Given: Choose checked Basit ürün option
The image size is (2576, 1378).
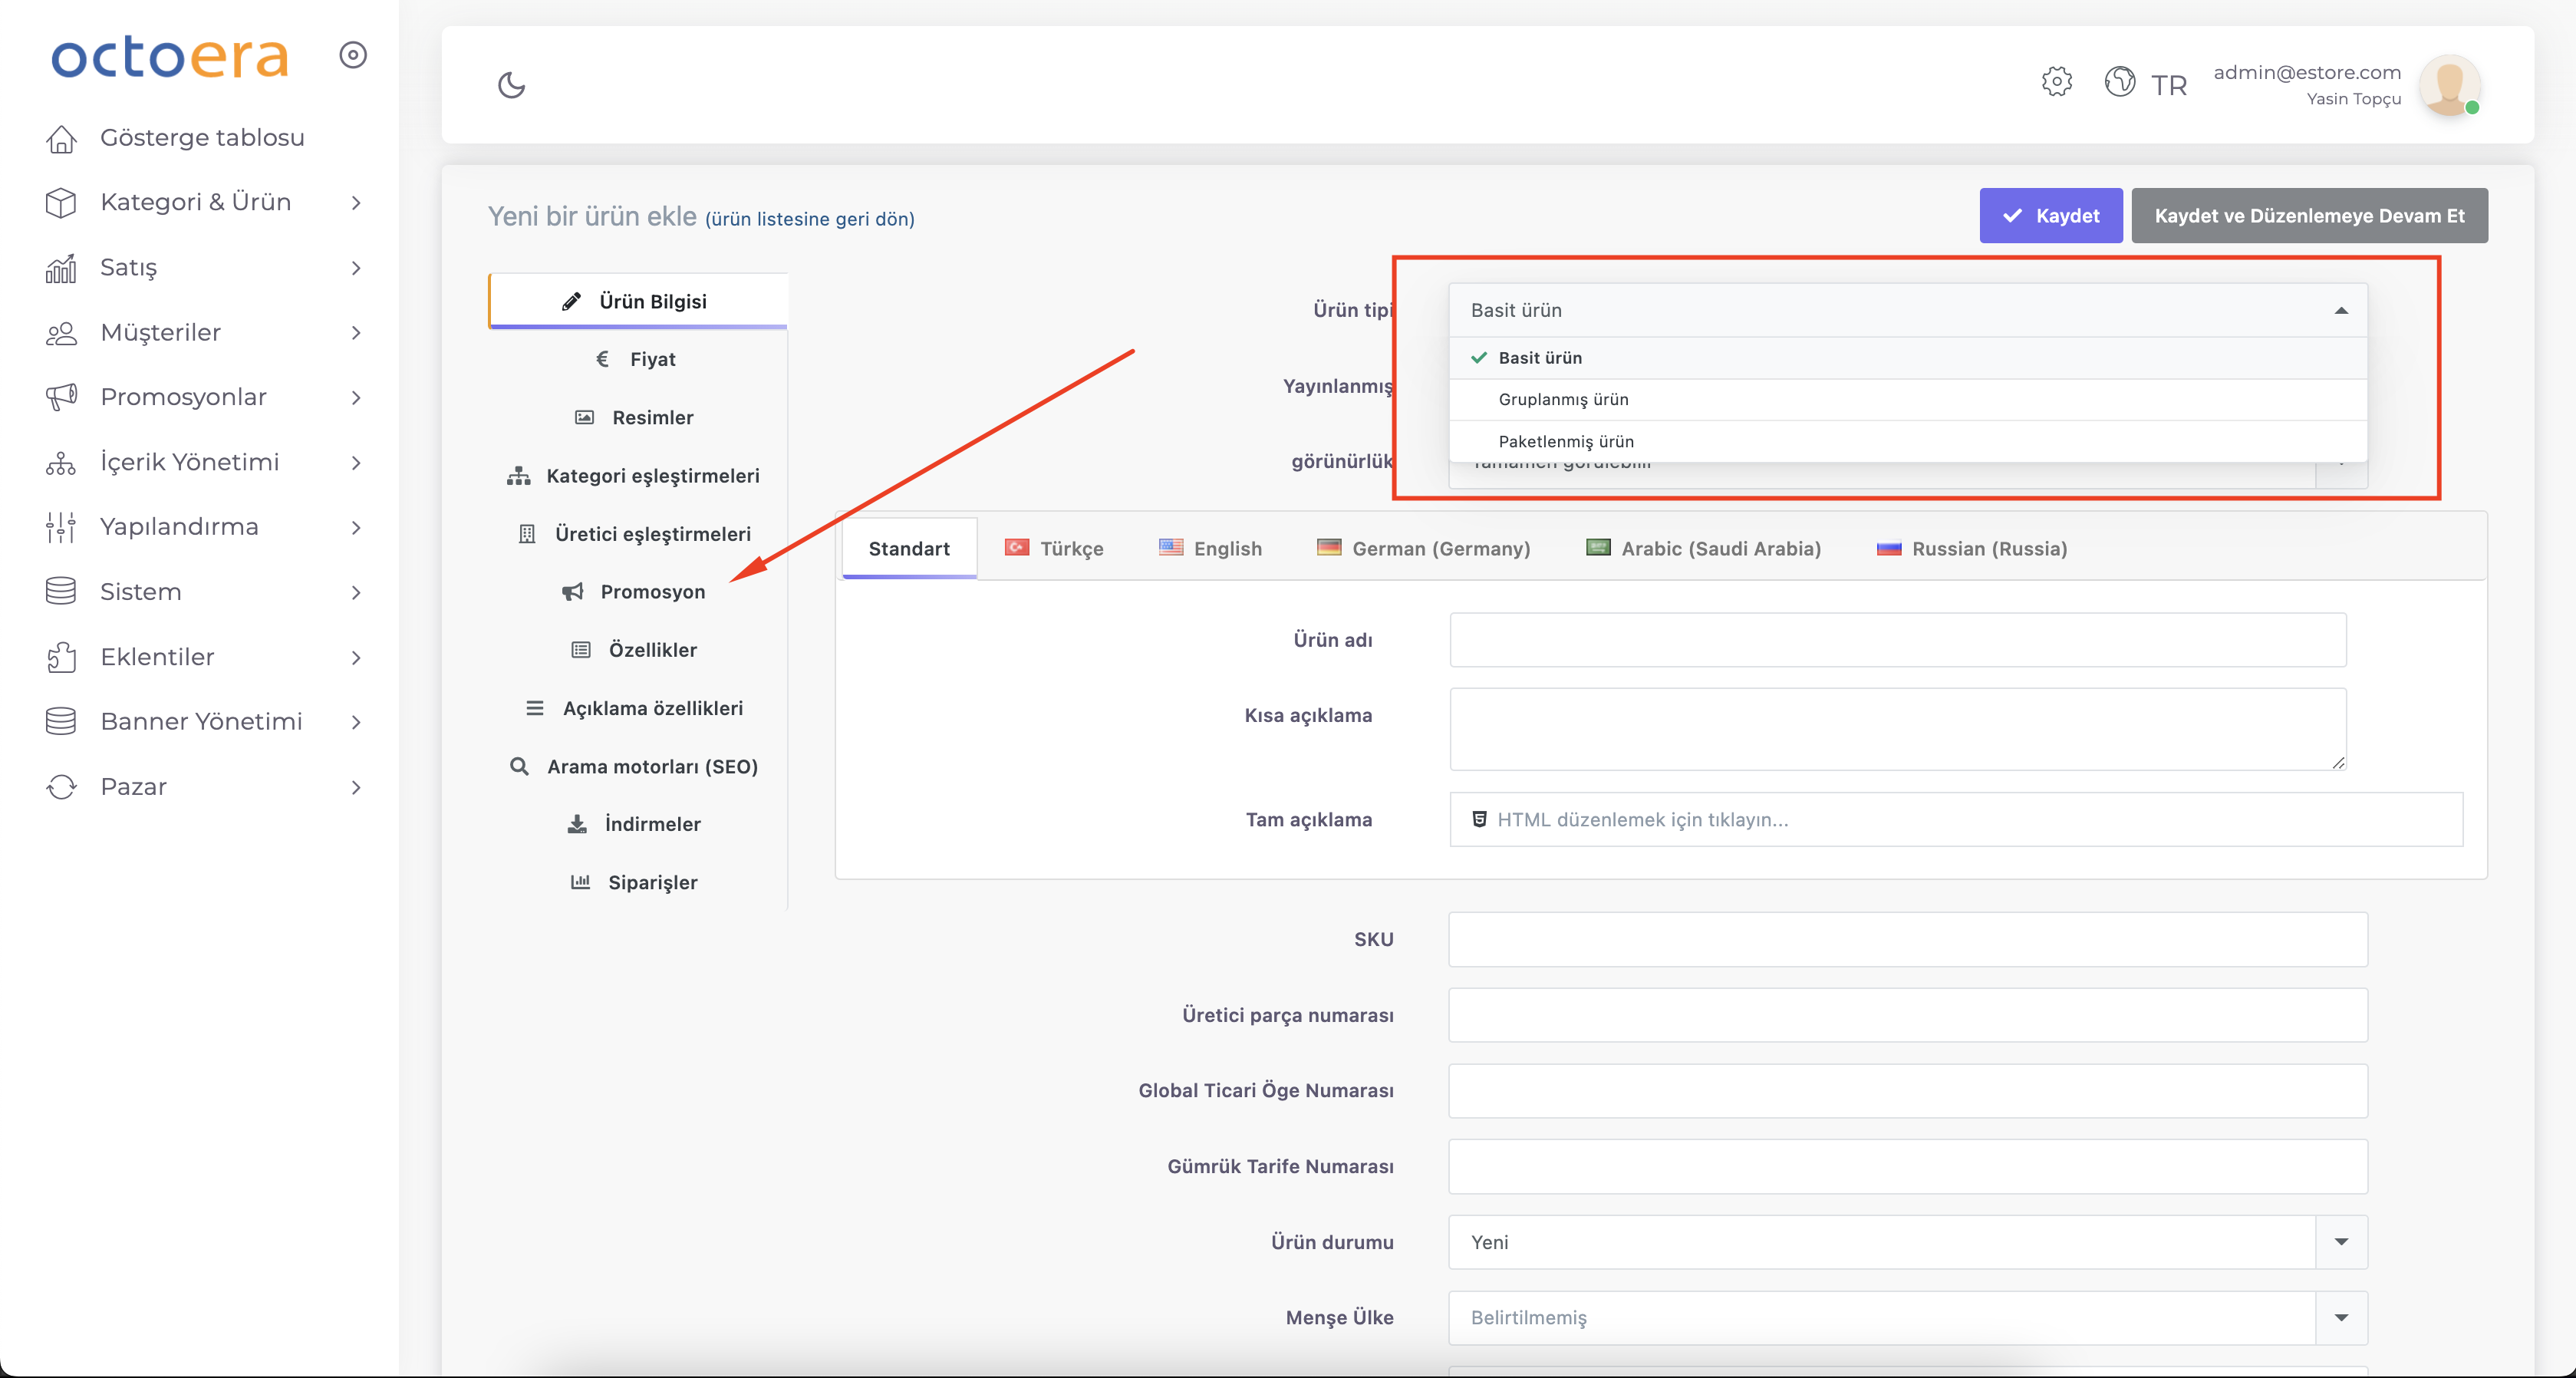Looking at the screenshot, I should point(1539,358).
